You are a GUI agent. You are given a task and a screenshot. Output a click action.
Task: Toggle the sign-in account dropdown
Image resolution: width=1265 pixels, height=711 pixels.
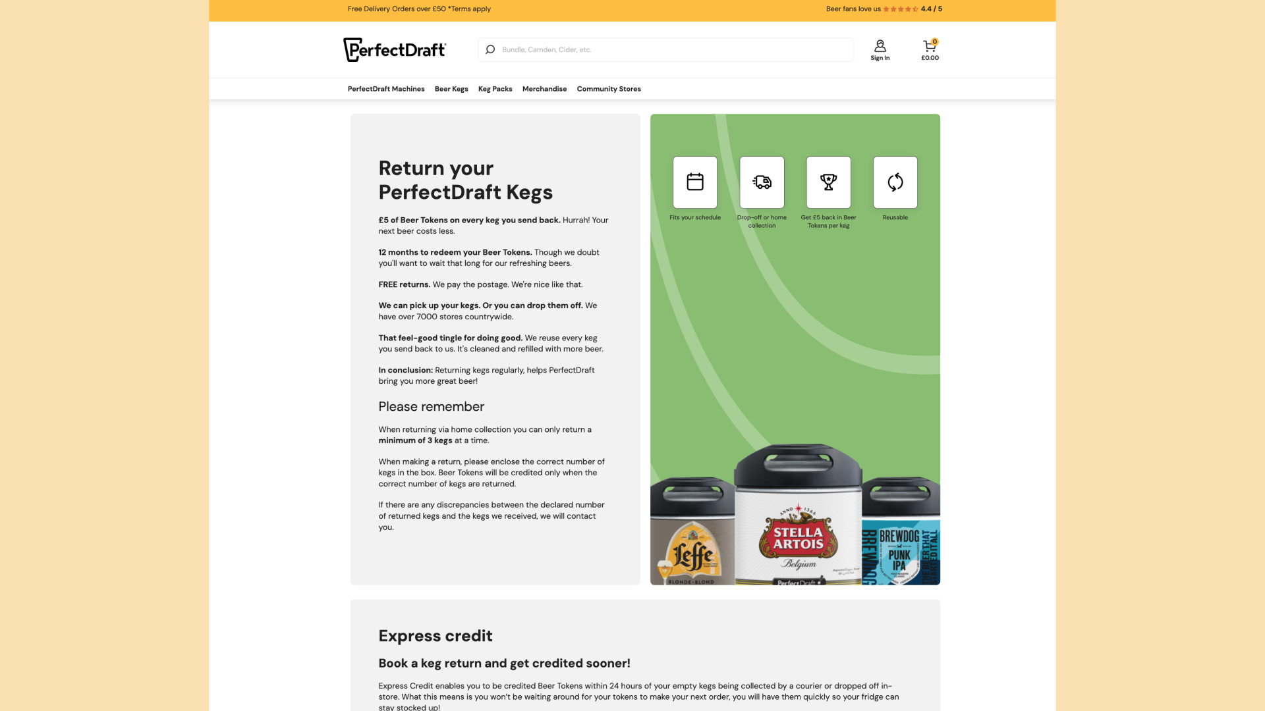tap(880, 49)
